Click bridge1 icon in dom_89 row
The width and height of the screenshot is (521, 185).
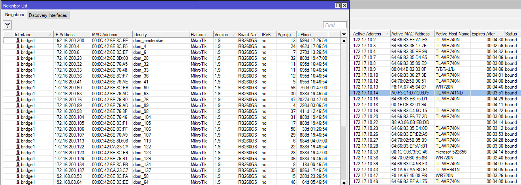coord(18,105)
